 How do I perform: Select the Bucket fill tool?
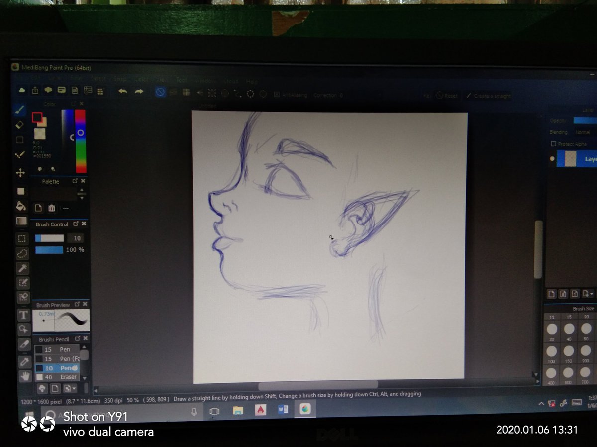(x=21, y=206)
